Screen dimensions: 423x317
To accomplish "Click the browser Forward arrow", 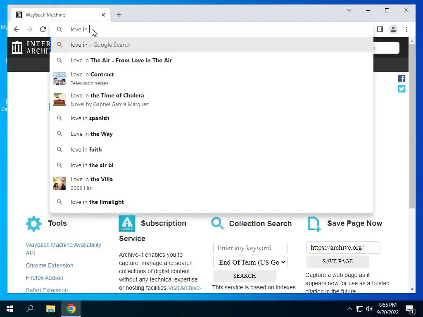I will coord(30,29).
